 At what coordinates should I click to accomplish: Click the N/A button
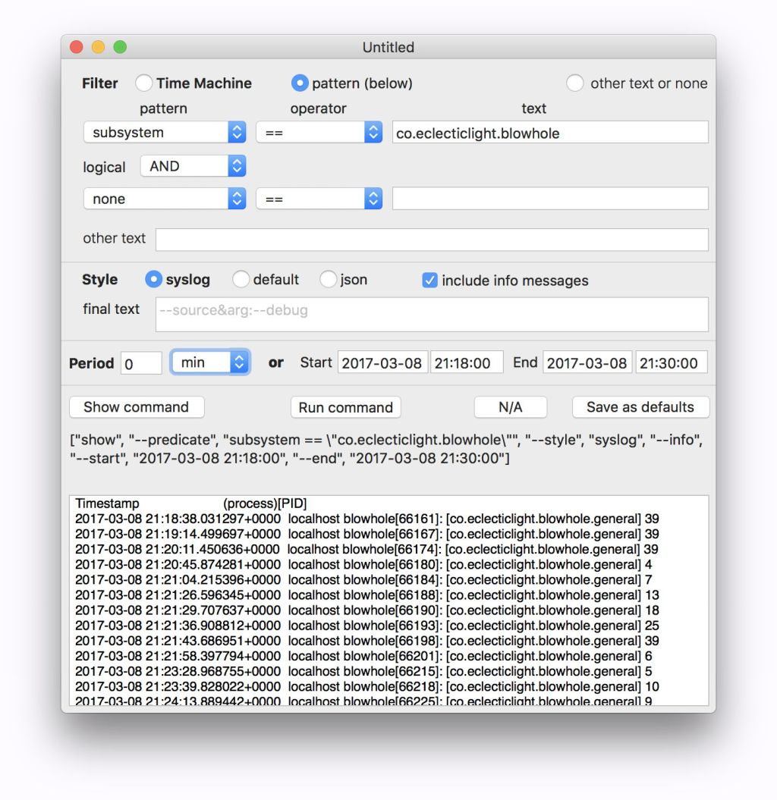tap(510, 407)
